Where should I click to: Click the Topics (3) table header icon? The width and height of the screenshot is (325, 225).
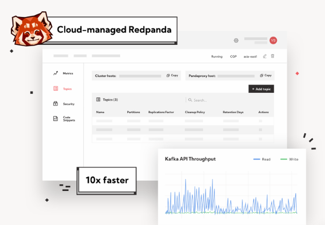(x=98, y=100)
